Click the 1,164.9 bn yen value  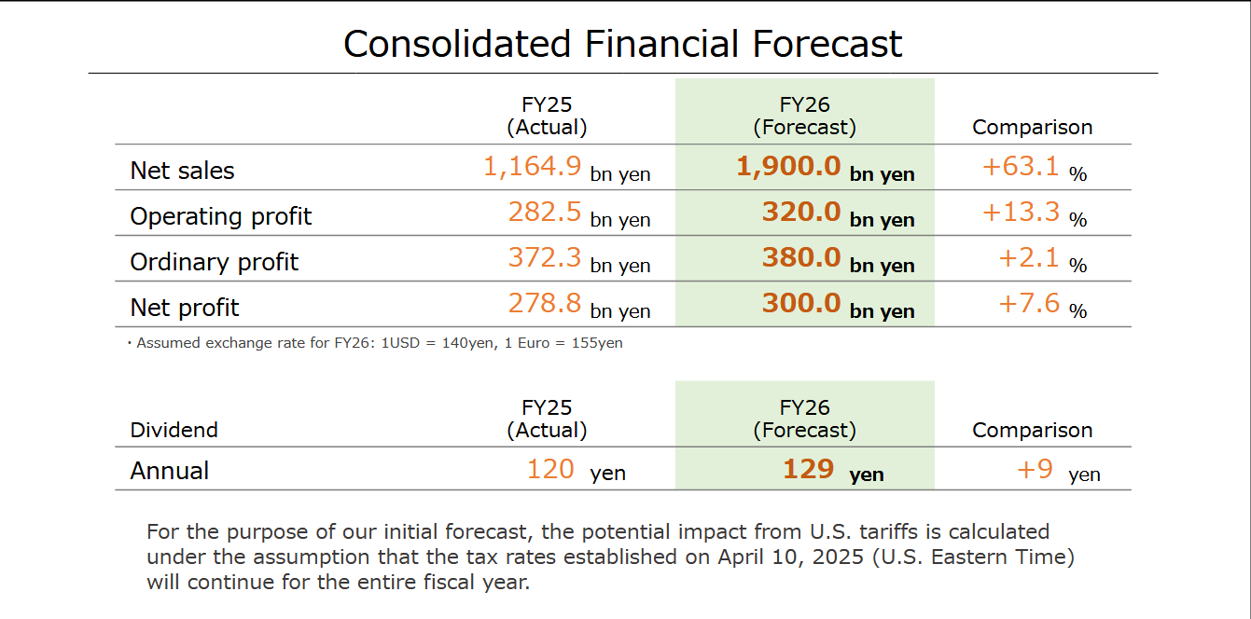[567, 168]
